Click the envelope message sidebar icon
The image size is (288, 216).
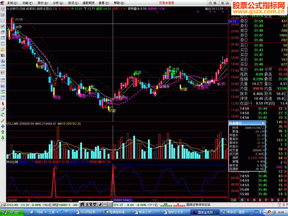click(x=3, y=49)
